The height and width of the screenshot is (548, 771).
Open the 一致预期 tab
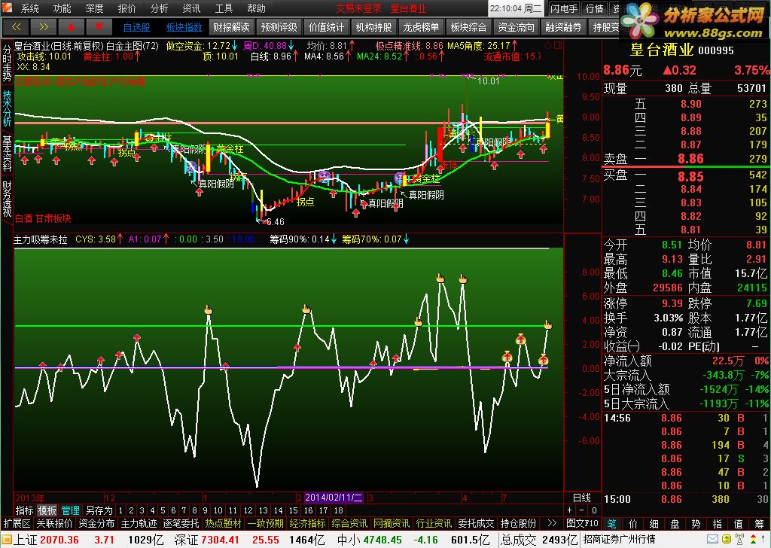tap(266, 523)
